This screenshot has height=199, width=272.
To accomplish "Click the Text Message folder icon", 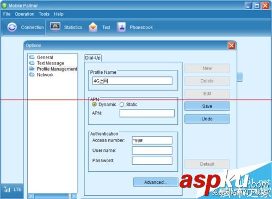I will point(32,63).
